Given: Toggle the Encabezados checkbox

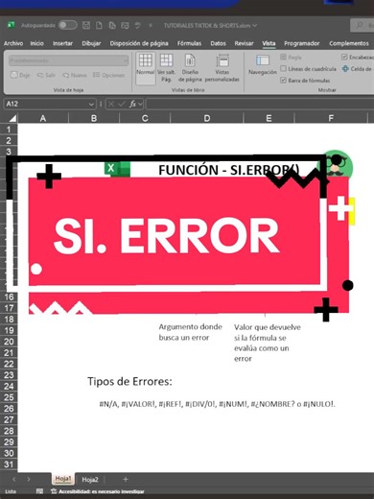Looking at the screenshot, I should [x=344, y=58].
